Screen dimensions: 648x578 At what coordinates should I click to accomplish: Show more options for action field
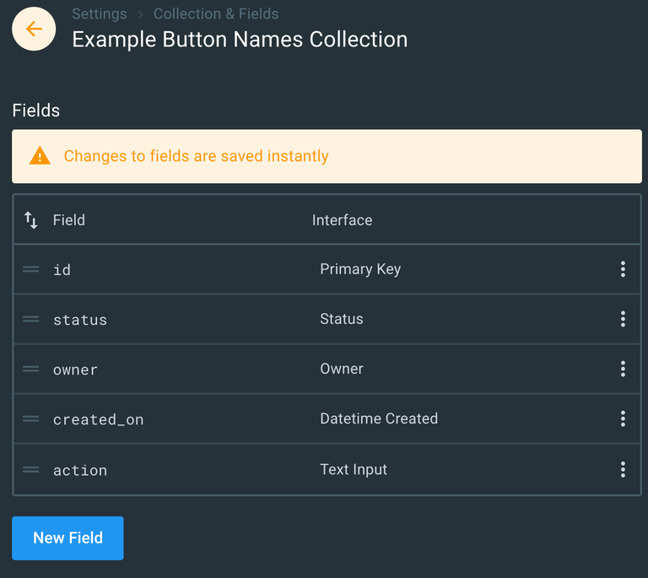(x=623, y=469)
